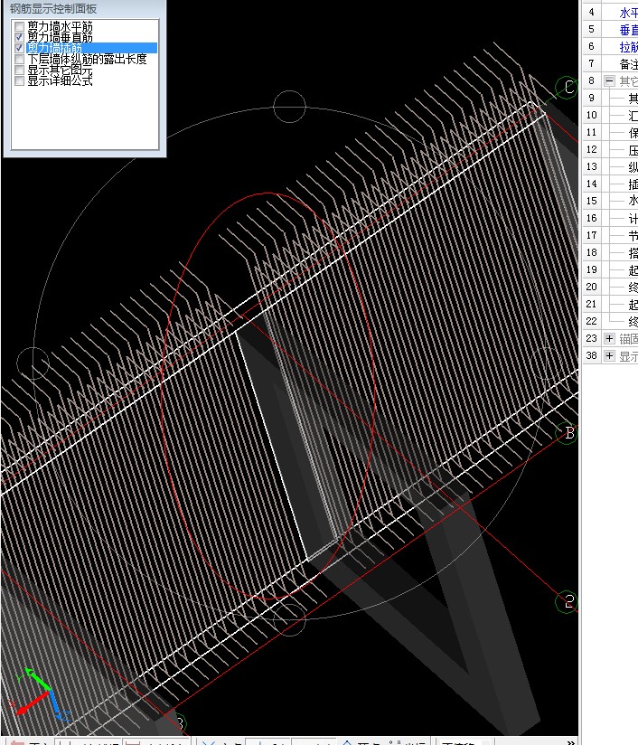Image resolution: width=638 pixels, height=745 pixels.
Task: Select property row number 4
Action: coord(591,12)
